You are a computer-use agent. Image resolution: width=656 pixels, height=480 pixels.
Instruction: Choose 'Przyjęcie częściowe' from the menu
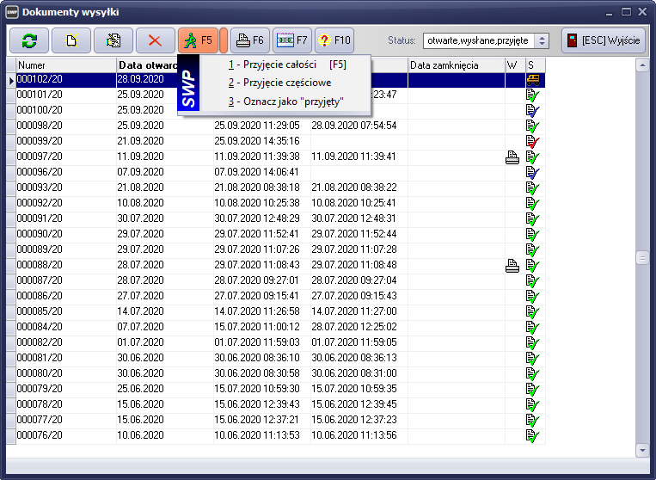279,83
